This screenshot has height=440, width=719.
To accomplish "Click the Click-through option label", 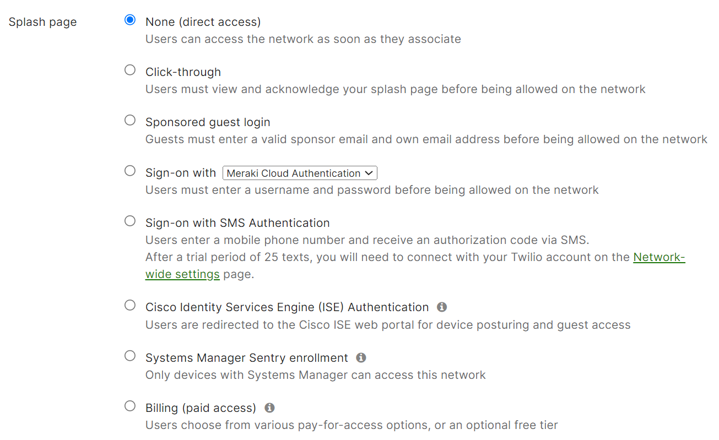I will pyautogui.click(x=183, y=72).
